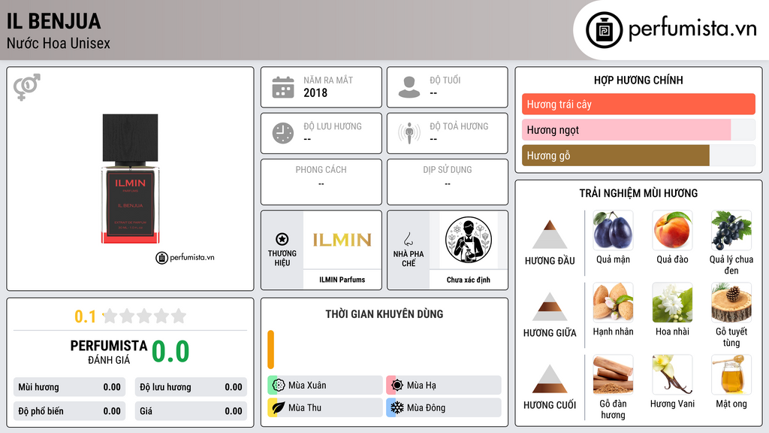Click the nose icon for Nhà pha chế

(408, 239)
